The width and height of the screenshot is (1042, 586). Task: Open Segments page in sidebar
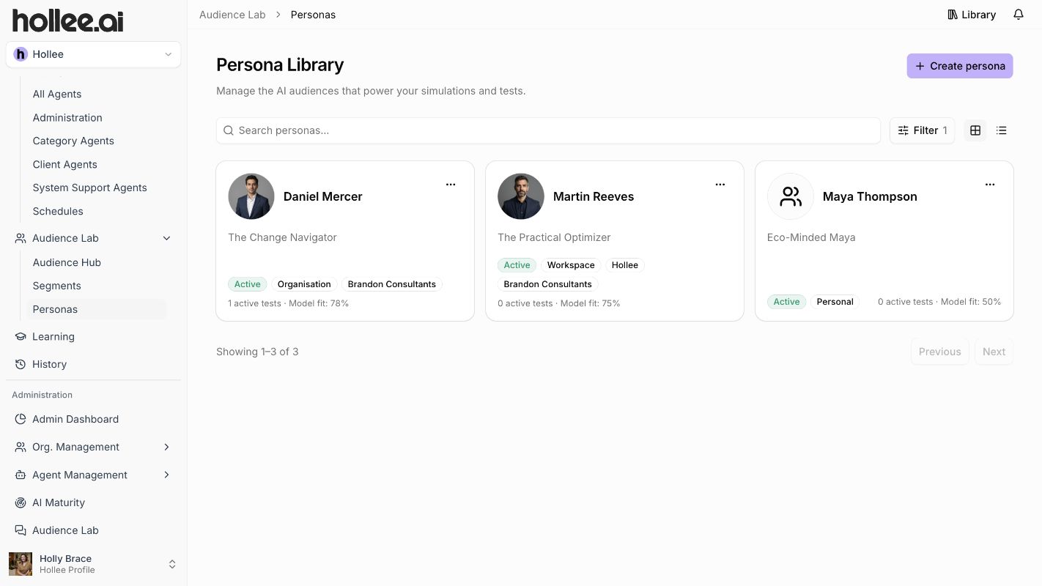coord(56,286)
